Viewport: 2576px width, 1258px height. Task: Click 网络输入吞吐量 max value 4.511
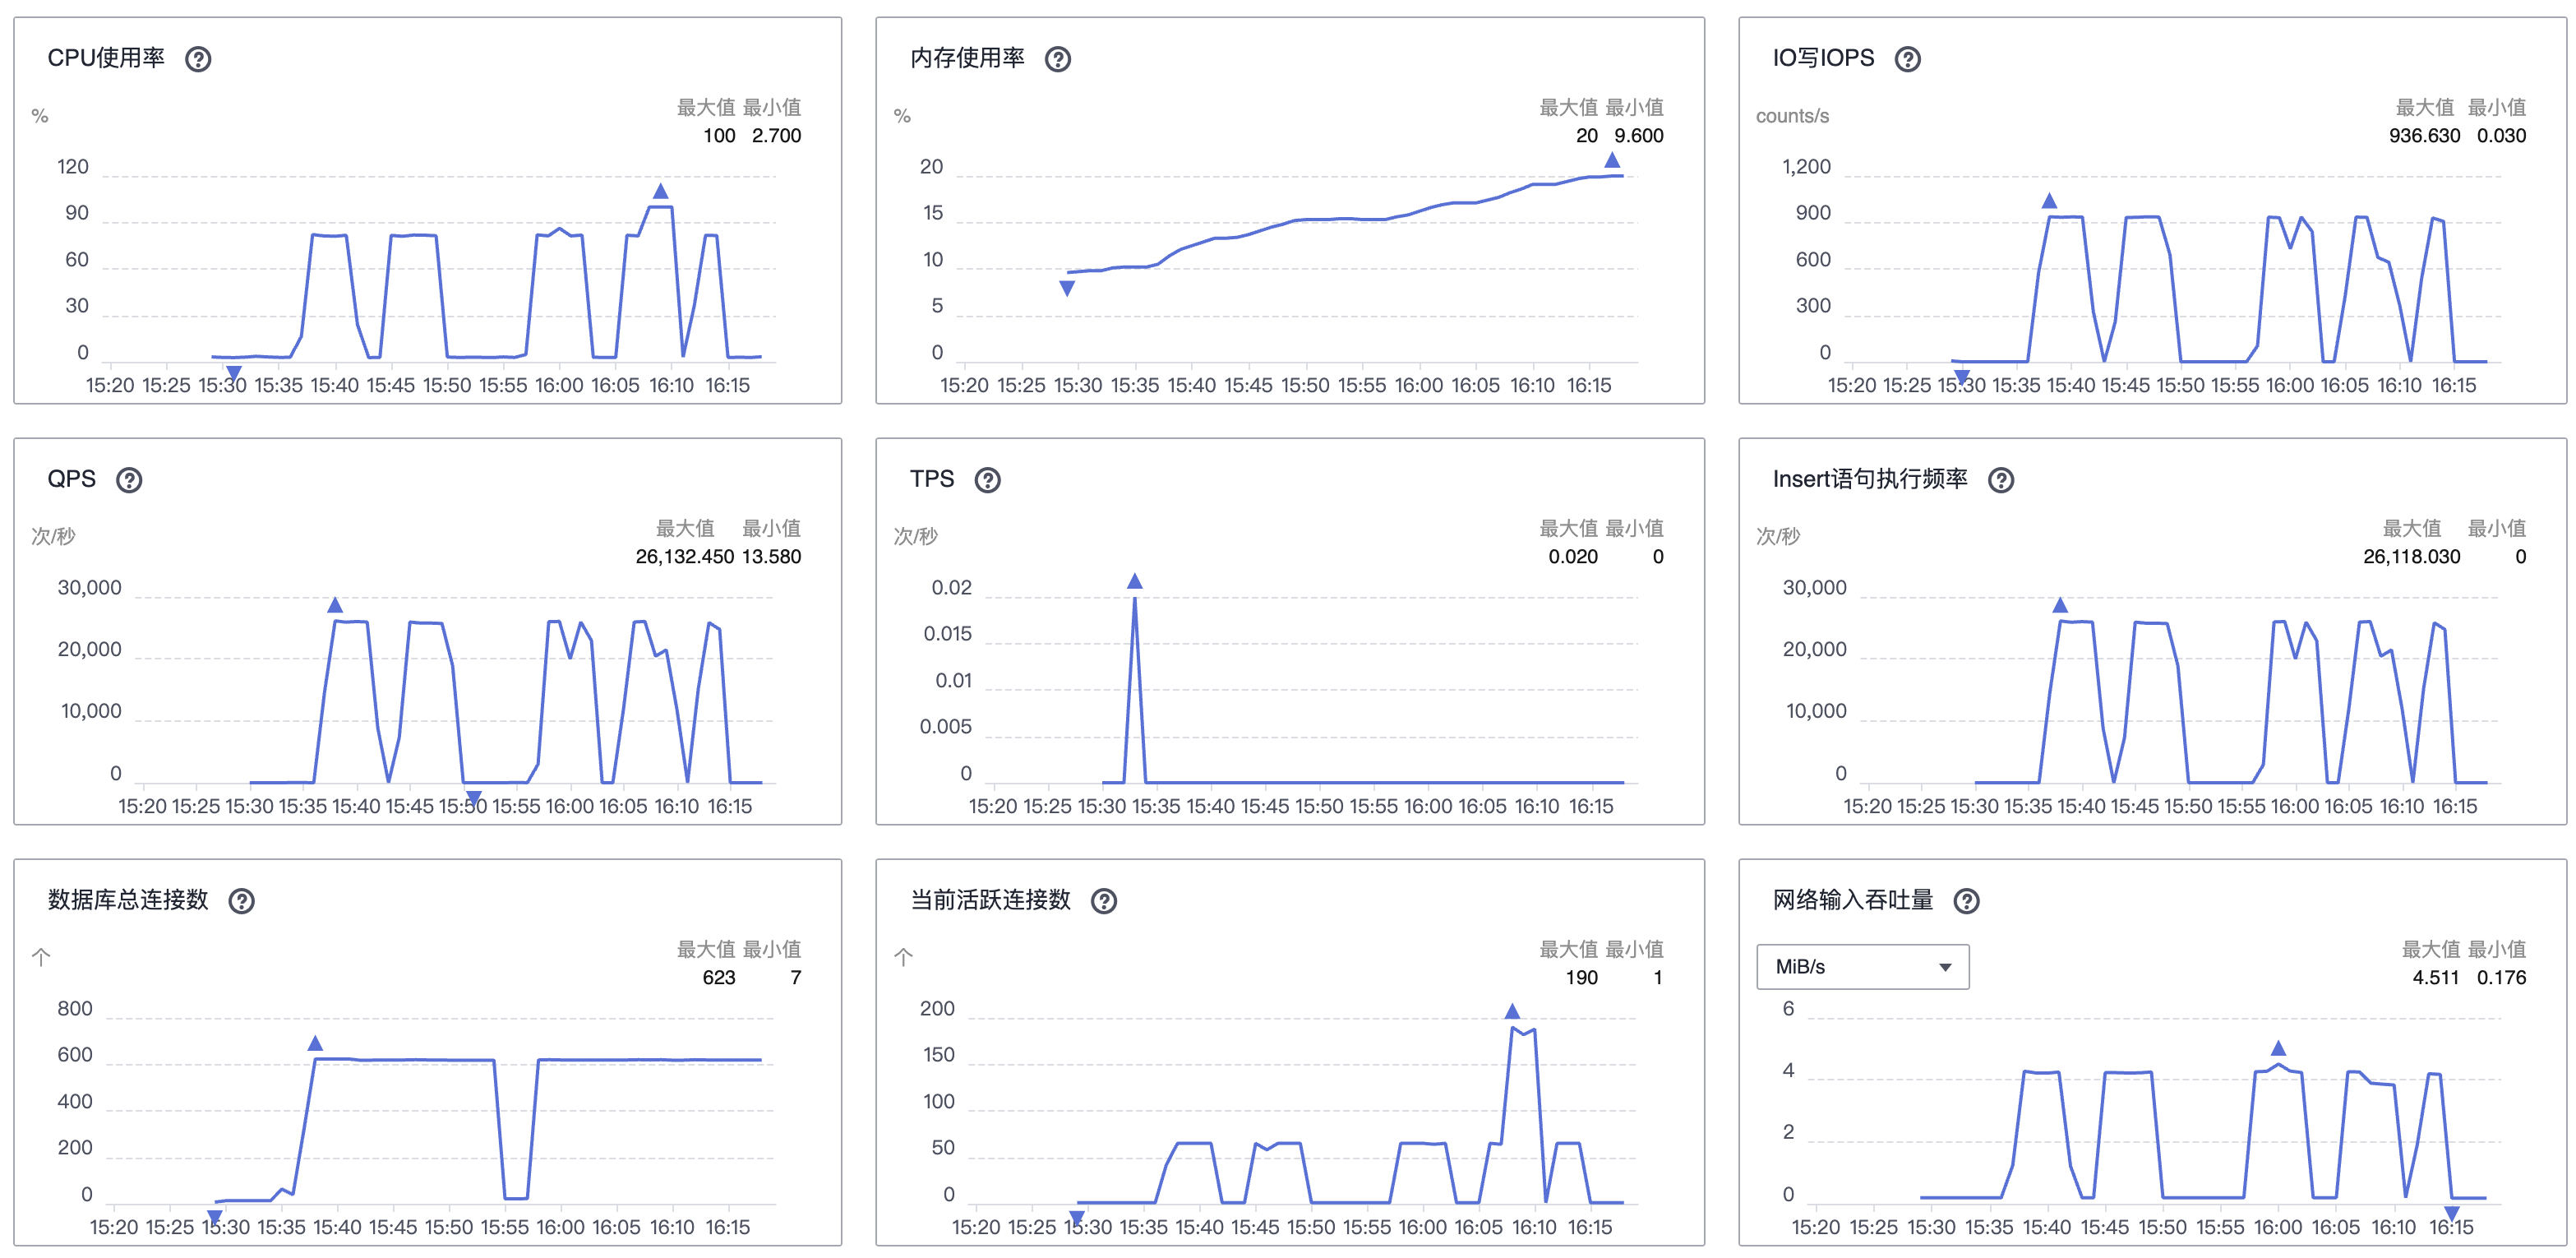coord(2435,978)
